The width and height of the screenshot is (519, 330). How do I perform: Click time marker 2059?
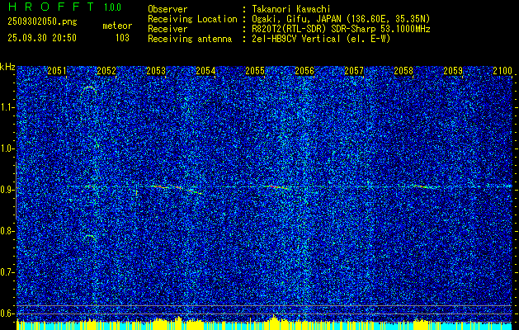coord(453,71)
